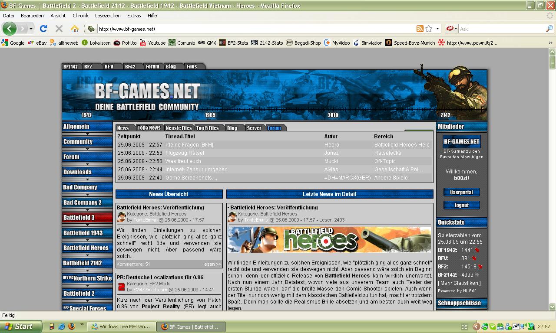Viewport: 556px width, 333px height.
Task: Reload the page with the refresh icon
Action: (x=43, y=29)
